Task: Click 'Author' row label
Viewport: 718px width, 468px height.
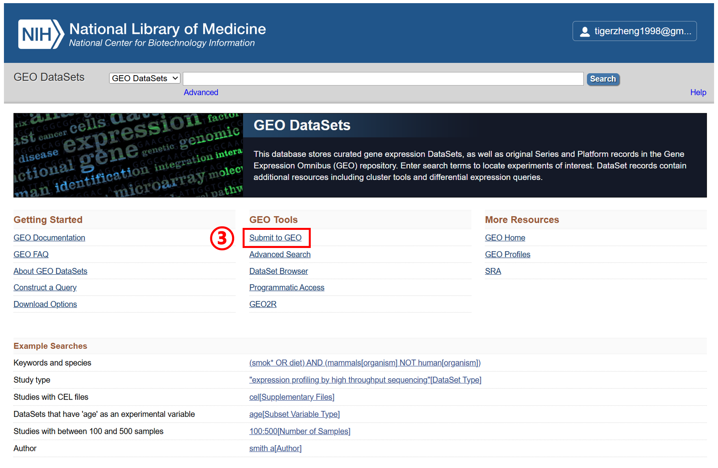Action: click(x=25, y=448)
